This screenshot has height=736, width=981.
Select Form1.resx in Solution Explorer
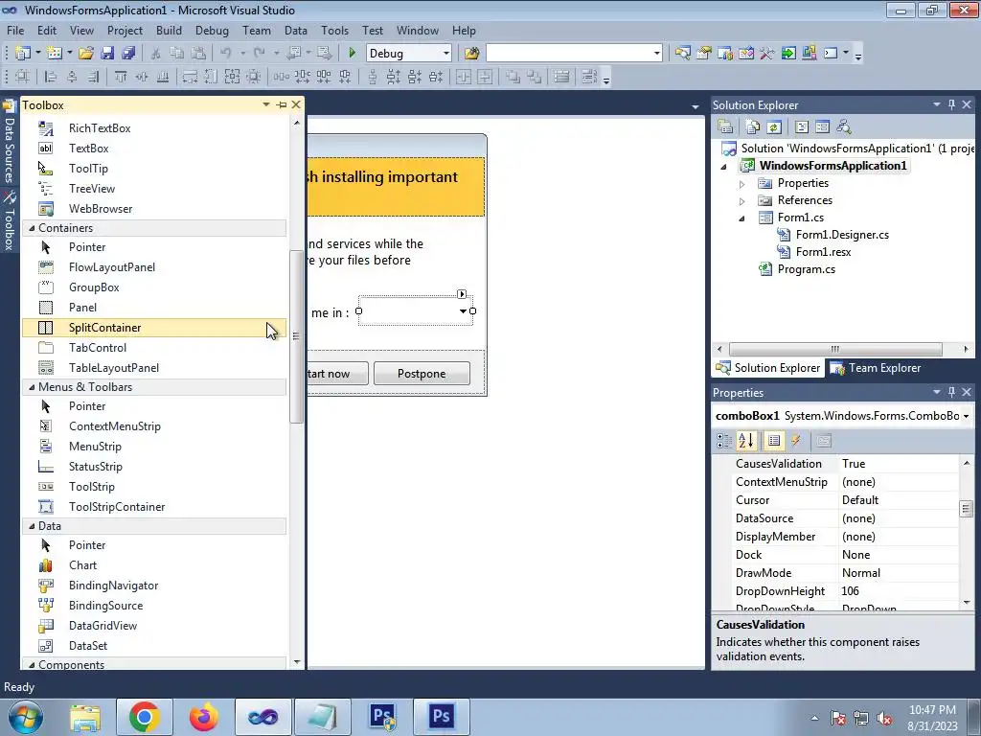pos(823,252)
